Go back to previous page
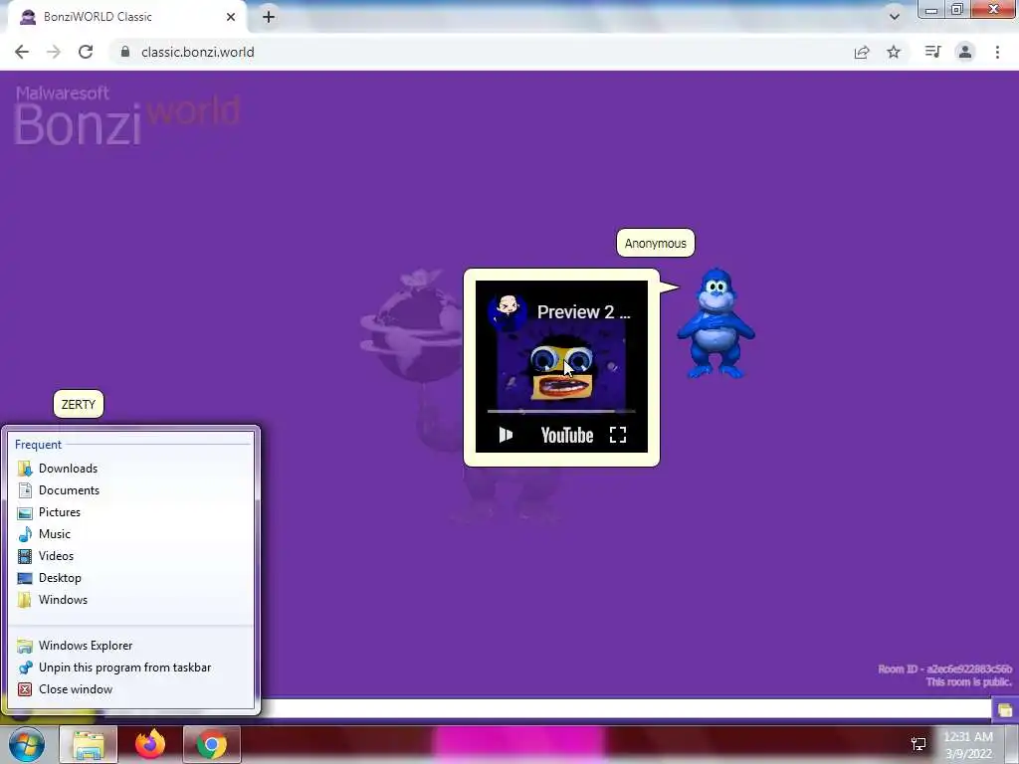The height and width of the screenshot is (764, 1019). point(22,52)
